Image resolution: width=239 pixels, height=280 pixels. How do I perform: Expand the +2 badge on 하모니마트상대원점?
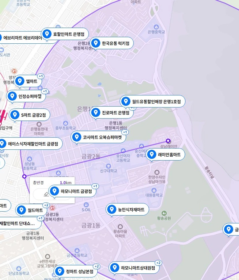coord(158,263)
